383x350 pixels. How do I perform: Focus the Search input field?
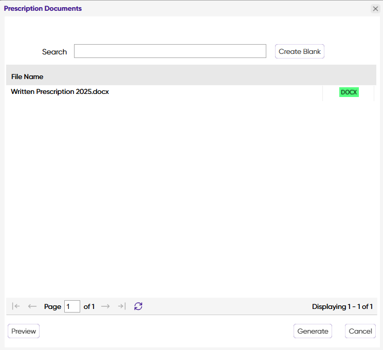point(170,51)
